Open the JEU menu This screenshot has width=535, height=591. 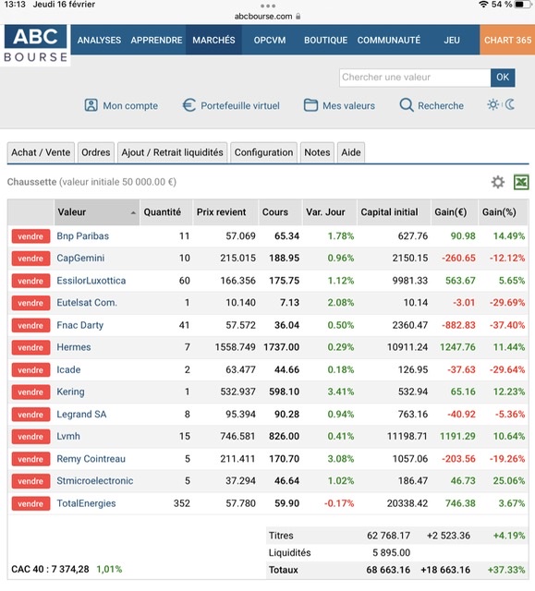[452, 40]
